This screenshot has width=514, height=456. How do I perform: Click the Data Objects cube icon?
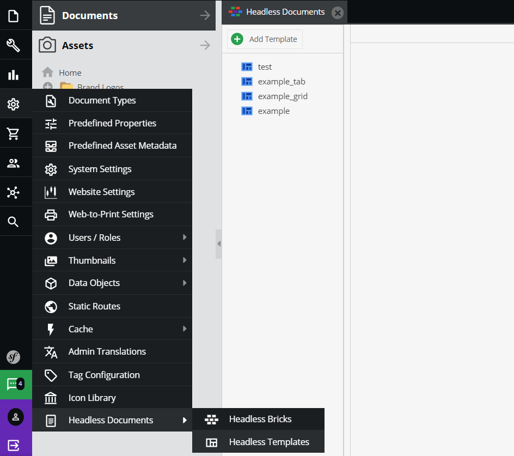click(51, 283)
